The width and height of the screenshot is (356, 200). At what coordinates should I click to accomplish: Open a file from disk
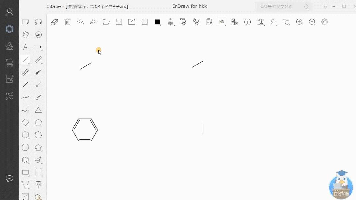click(x=106, y=22)
